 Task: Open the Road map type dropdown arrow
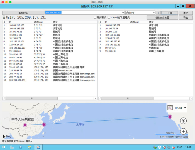185,108
